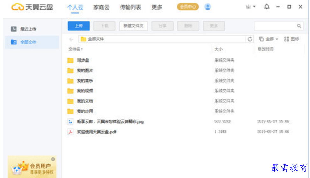Viewport: 310px width, 178px height.
Task: Focus the search input field
Action: pyautogui.click(x=276, y=26)
